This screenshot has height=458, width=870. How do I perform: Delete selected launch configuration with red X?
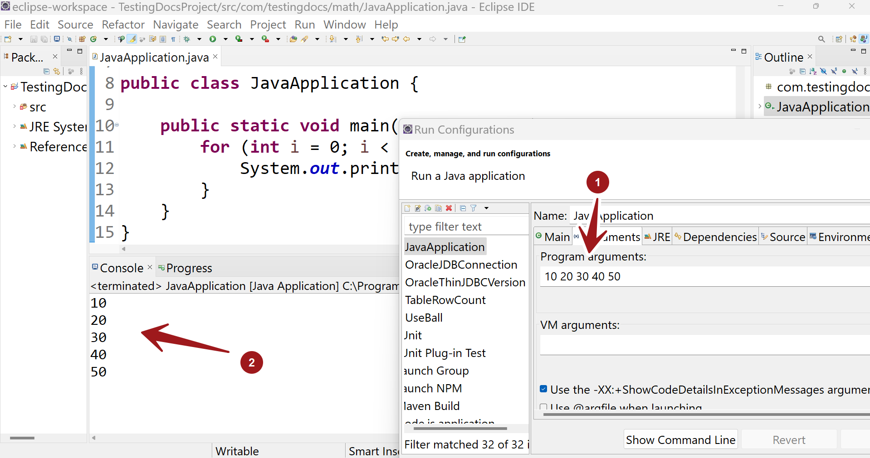(x=449, y=208)
